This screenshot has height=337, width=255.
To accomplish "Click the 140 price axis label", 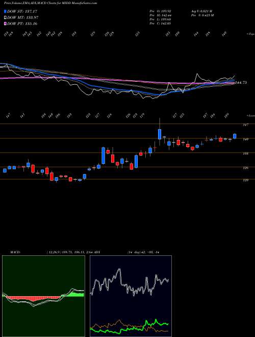I will pyautogui.click(x=246, y=139).
